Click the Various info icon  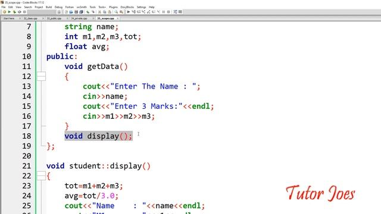coord(180,12)
